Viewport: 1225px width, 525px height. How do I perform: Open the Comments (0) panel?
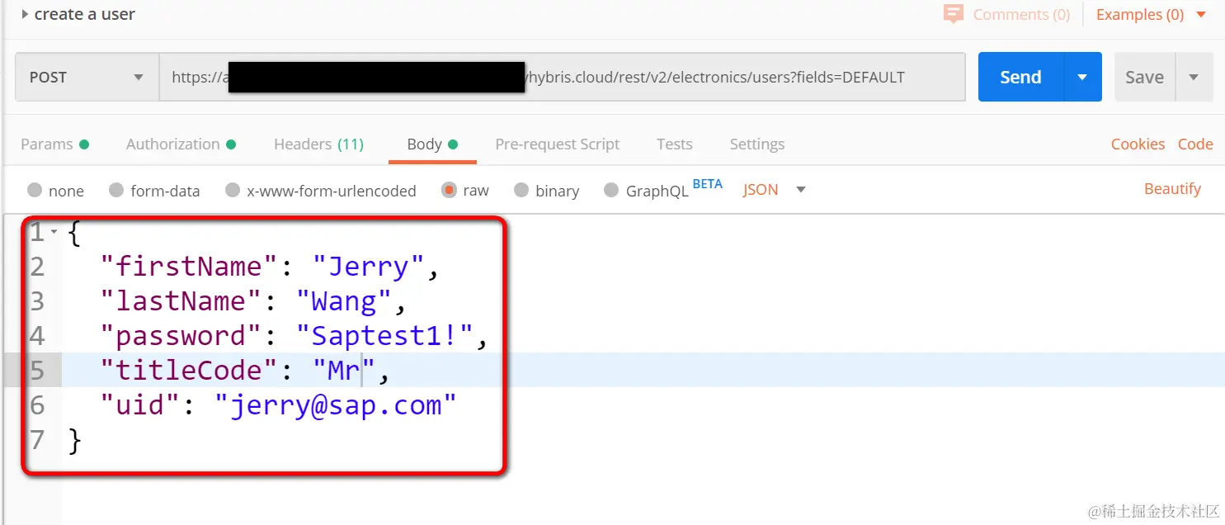[1007, 14]
